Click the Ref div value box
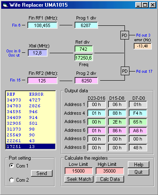The height and width of the screenshot is (195, 158). [x=84, y=49]
